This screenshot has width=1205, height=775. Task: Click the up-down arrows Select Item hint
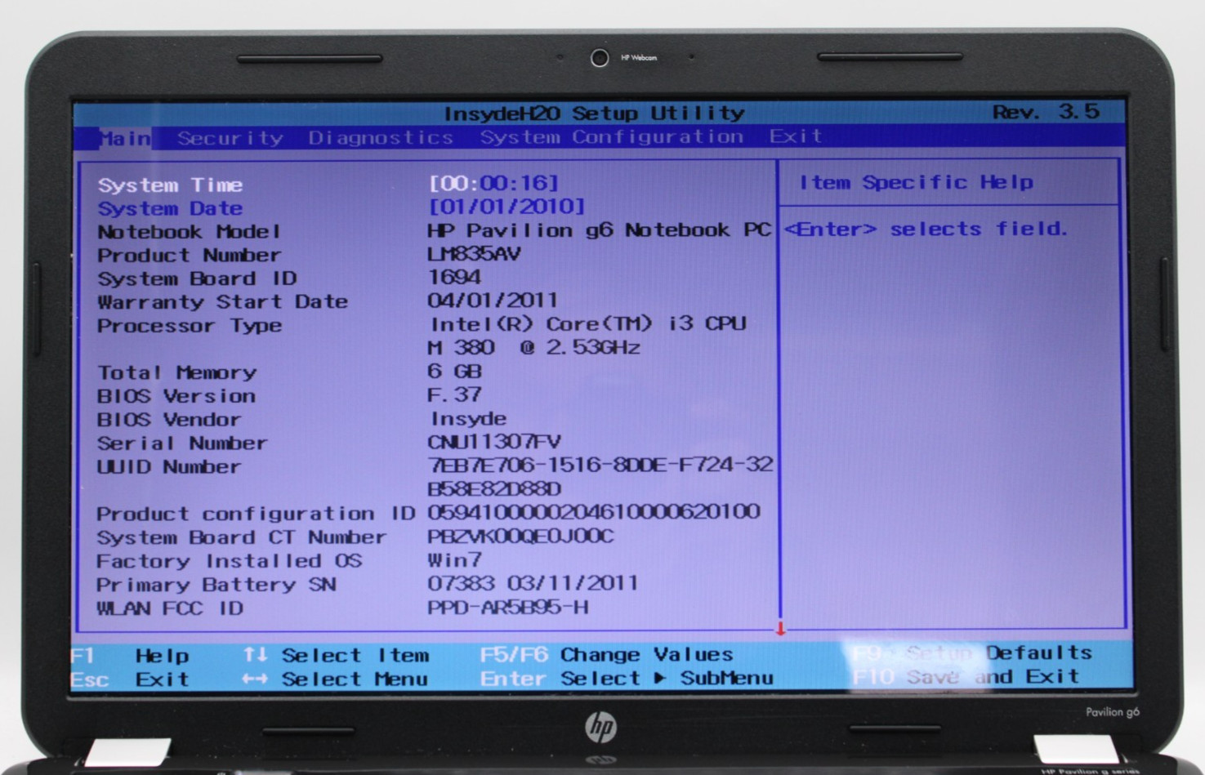(x=336, y=655)
